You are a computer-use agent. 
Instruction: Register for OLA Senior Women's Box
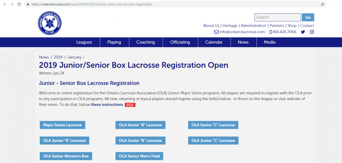click(x=66, y=156)
